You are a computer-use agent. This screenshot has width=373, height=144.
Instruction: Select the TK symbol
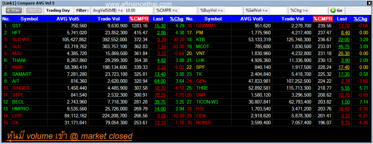click(x=199, y=74)
